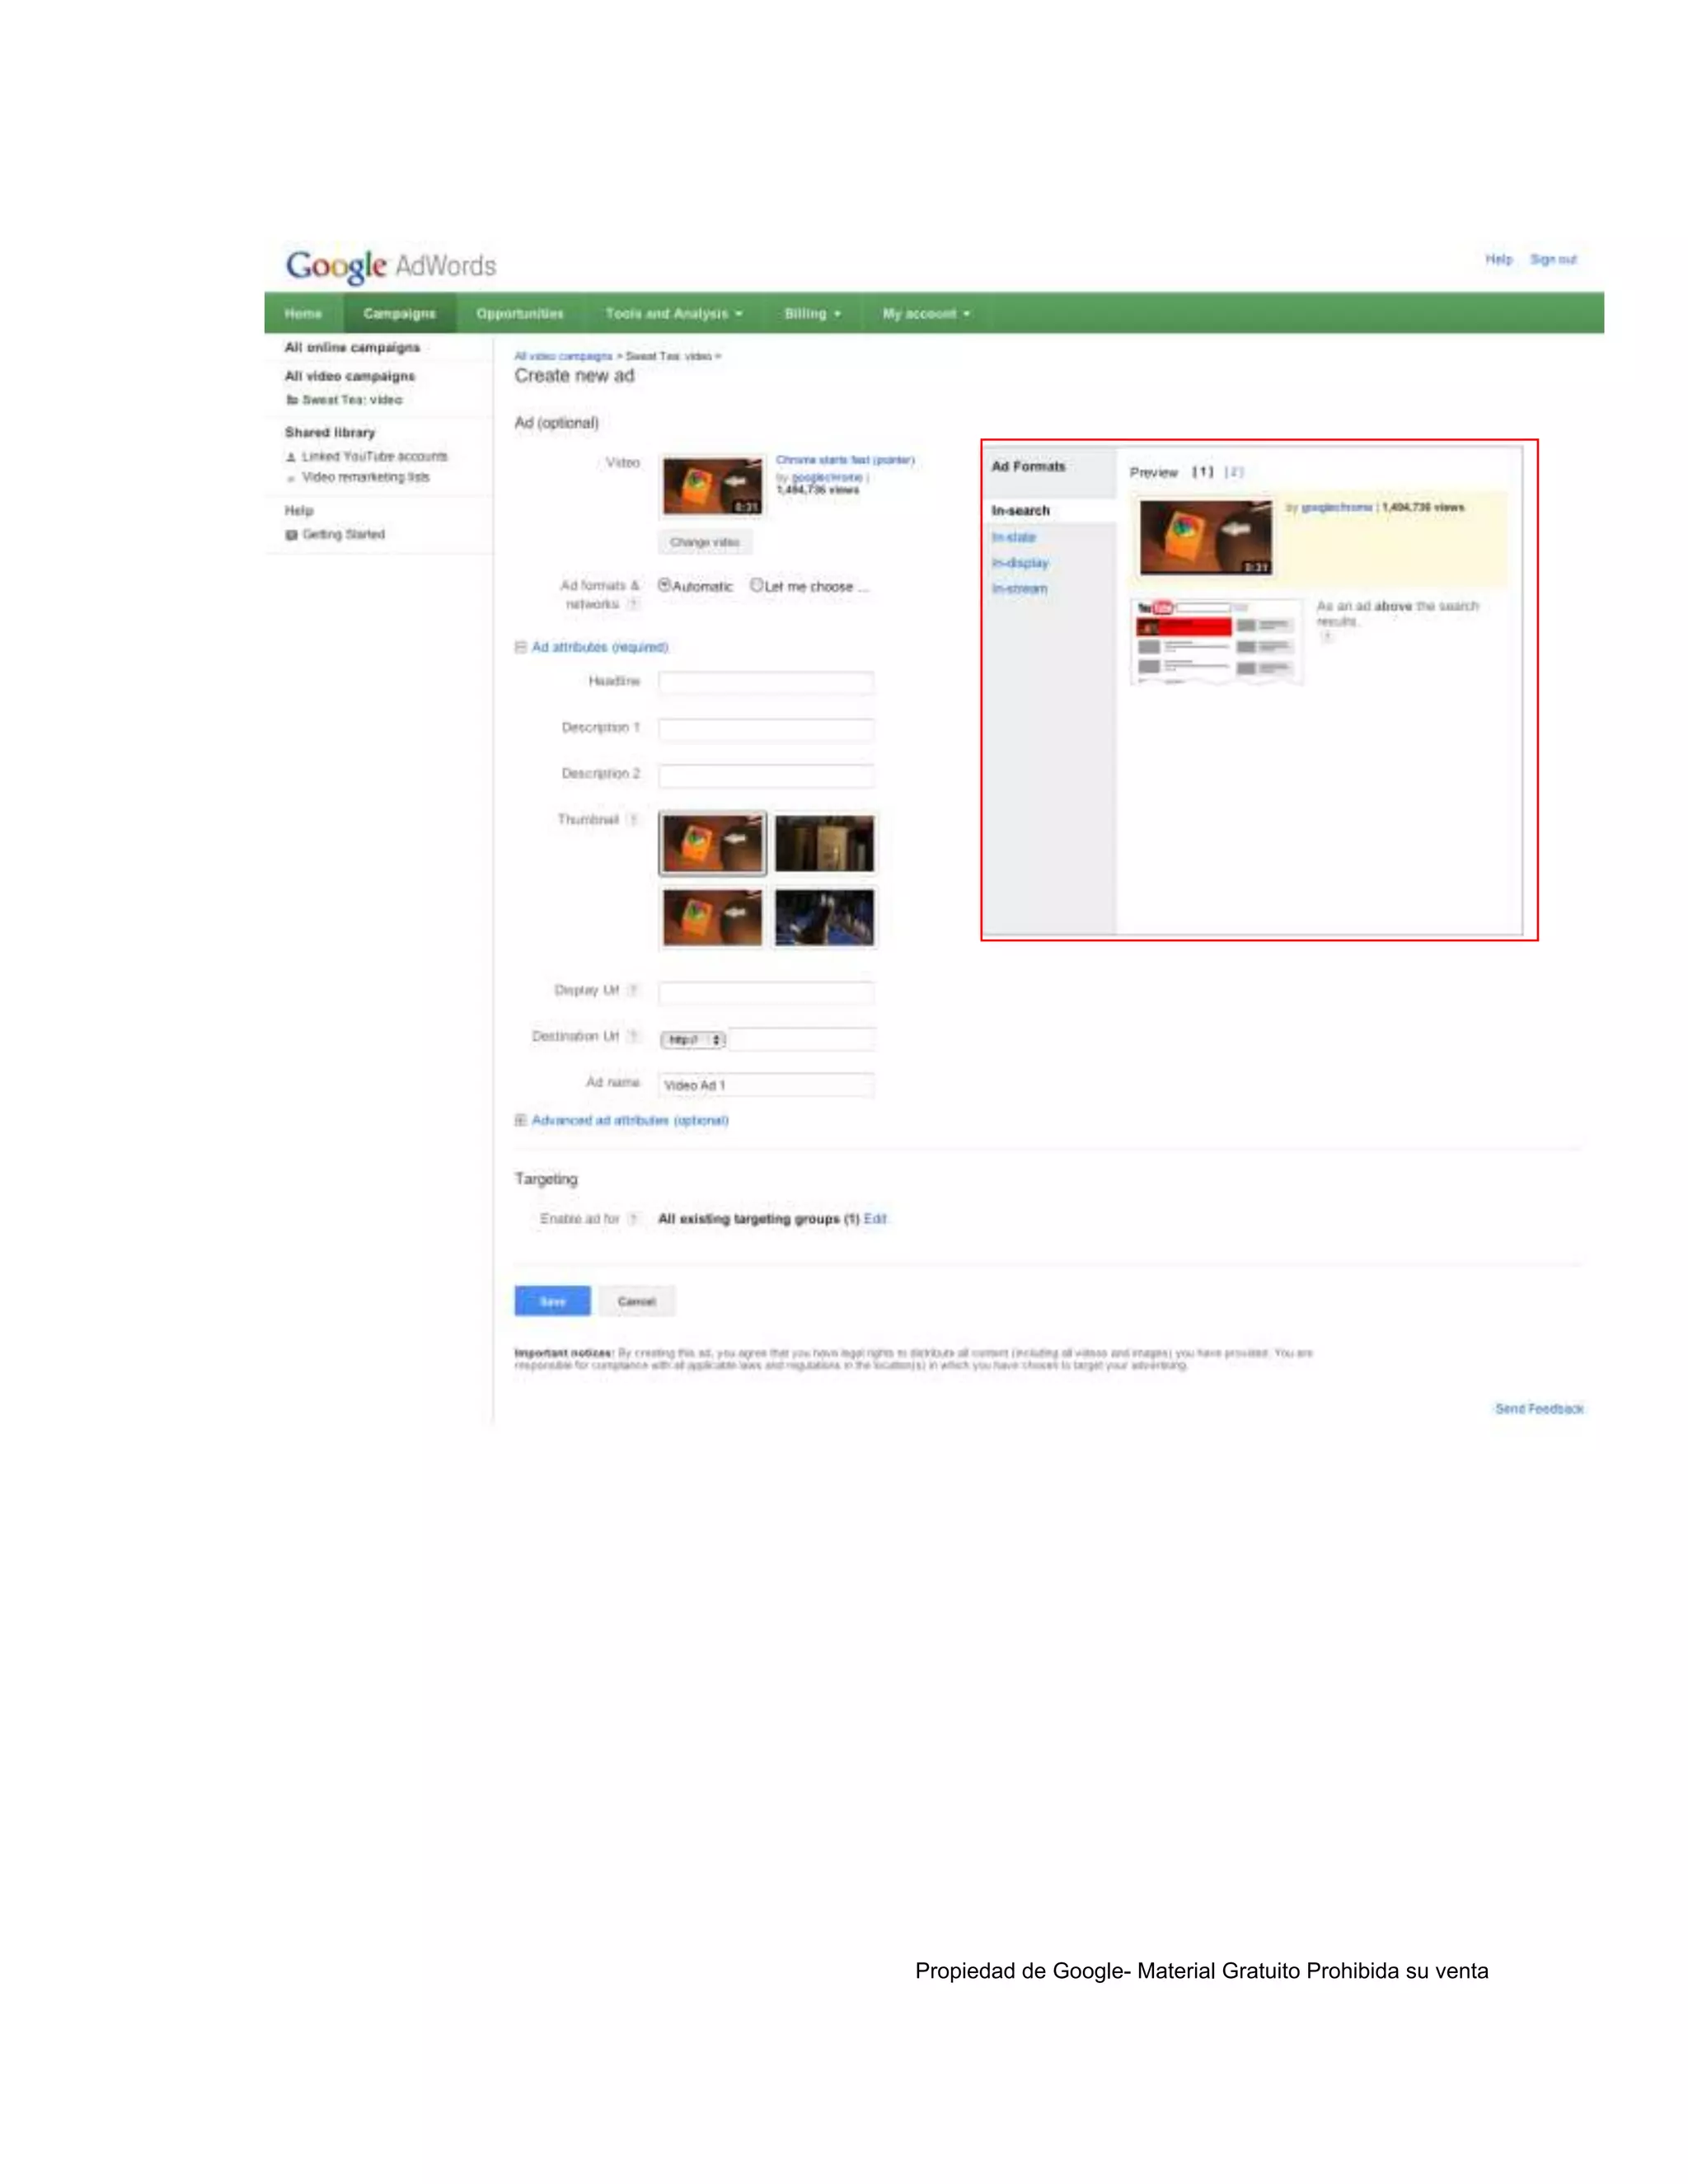Click into the Destination Url text field
The image size is (1688, 2184).
(802, 1039)
